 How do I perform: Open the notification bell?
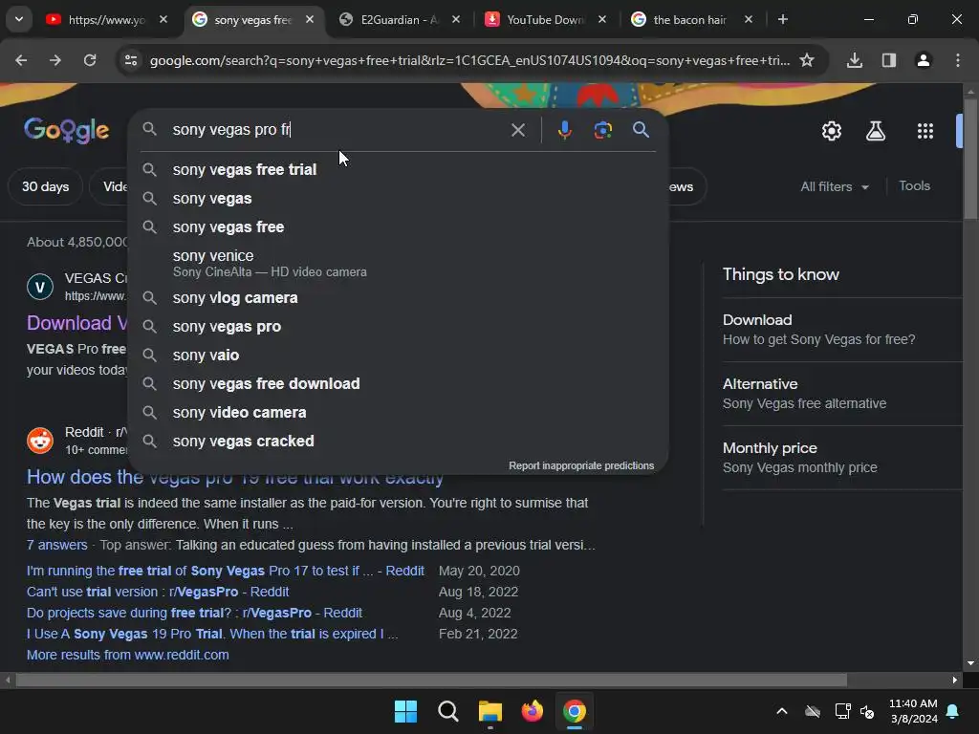[953, 711]
